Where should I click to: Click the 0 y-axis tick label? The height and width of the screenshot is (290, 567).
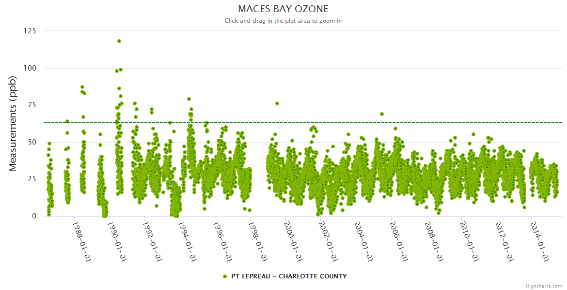(x=34, y=216)
